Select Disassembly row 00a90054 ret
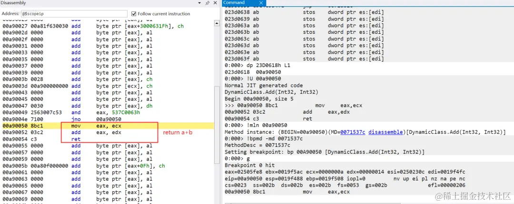514x204 pixels. (x=108, y=139)
